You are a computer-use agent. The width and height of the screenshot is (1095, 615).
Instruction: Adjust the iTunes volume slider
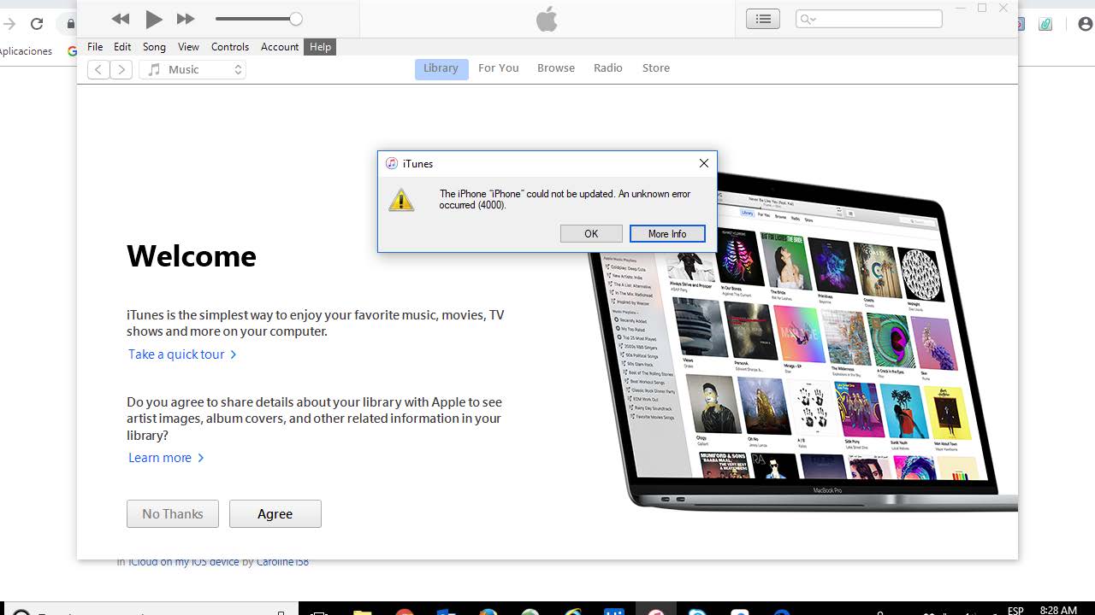pos(258,19)
